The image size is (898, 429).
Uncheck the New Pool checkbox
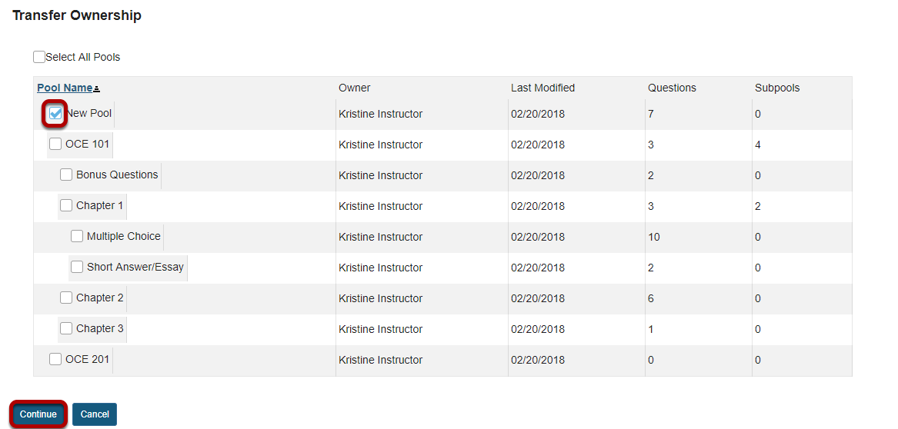click(55, 114)
